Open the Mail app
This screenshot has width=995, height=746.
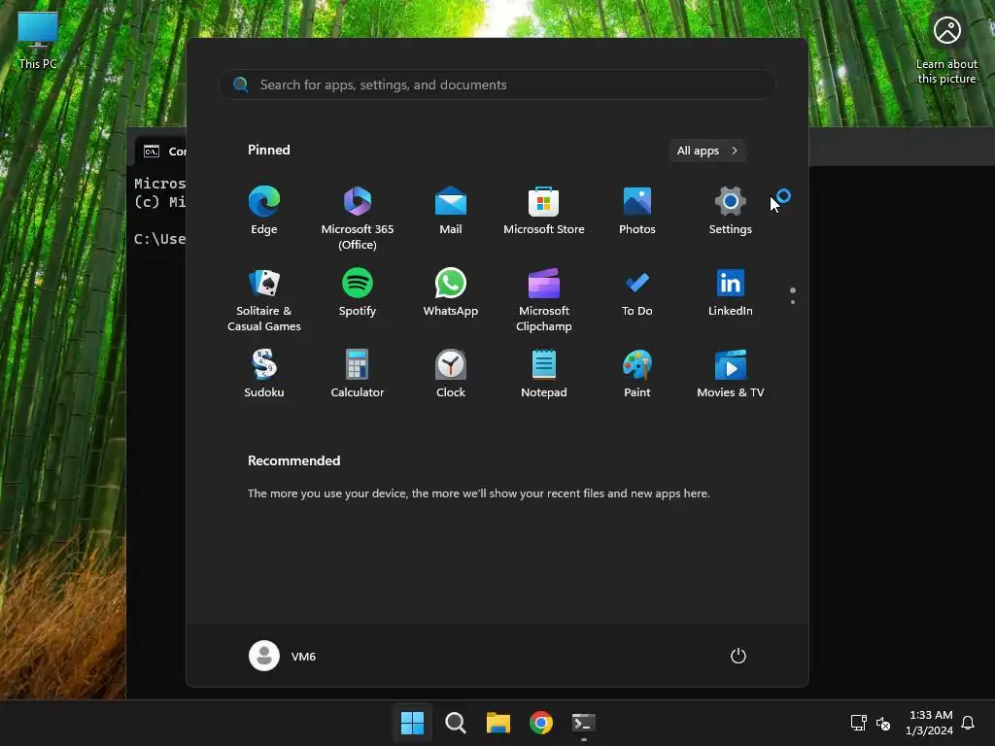pyautogui.click(x=451, y=211)
